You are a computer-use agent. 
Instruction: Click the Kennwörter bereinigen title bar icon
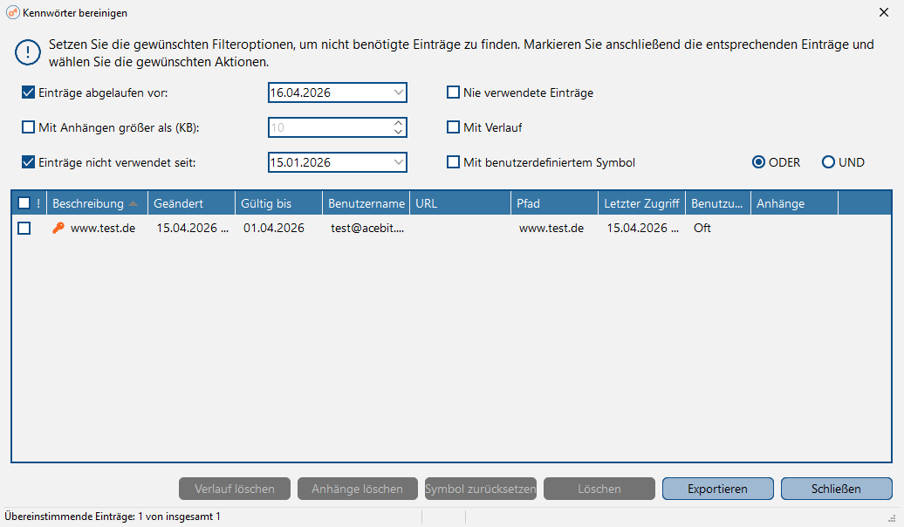[12, 13]
